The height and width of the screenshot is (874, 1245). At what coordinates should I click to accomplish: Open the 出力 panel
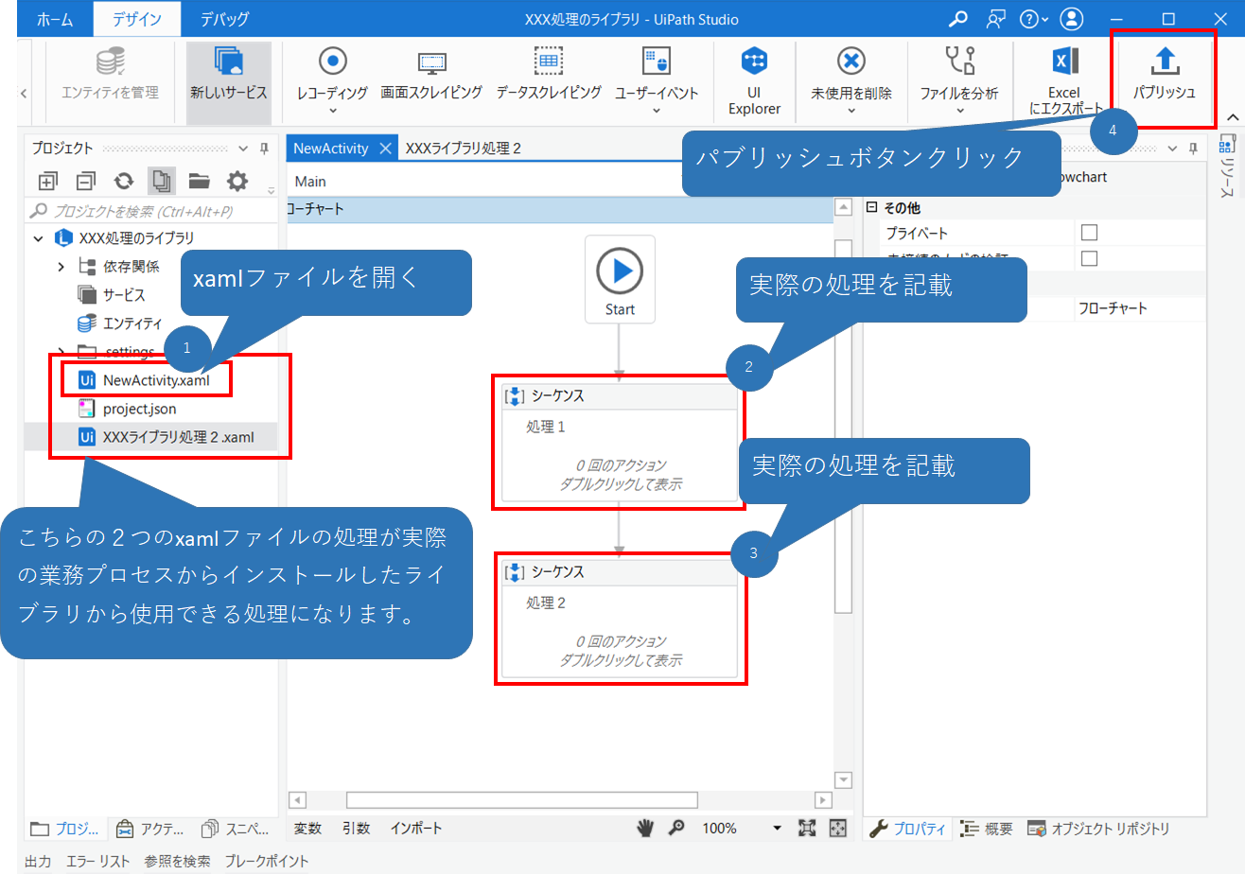pos(38,861)
